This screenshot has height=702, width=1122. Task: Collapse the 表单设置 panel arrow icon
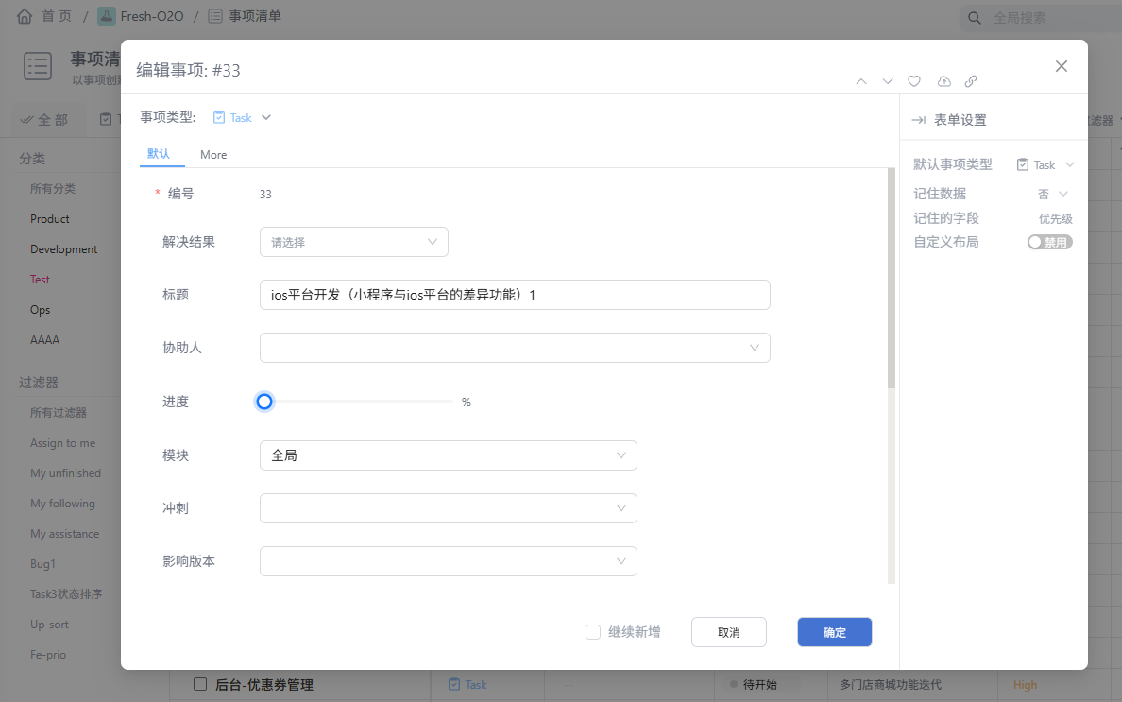[919, 120]
